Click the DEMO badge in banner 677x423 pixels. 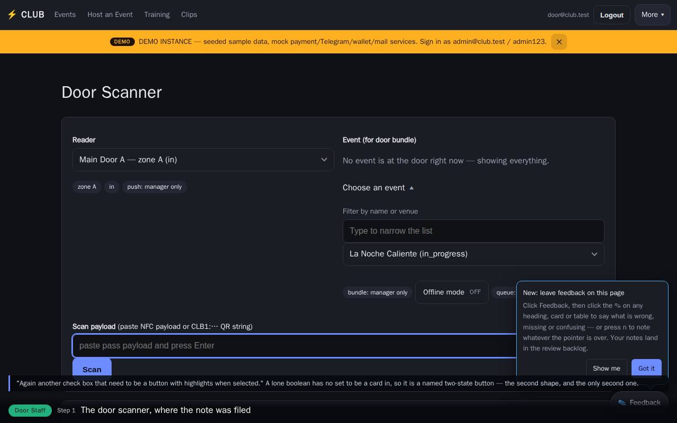tap(122, 42)
